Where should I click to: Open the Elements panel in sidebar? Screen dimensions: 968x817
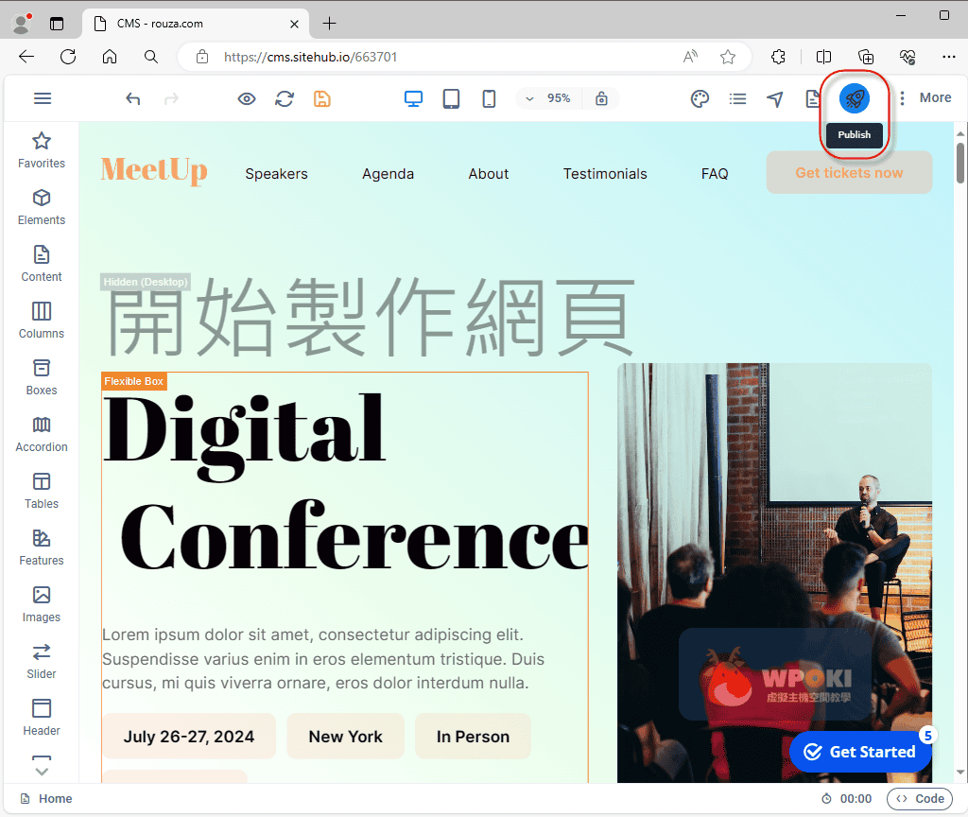(x=42, y=207)
